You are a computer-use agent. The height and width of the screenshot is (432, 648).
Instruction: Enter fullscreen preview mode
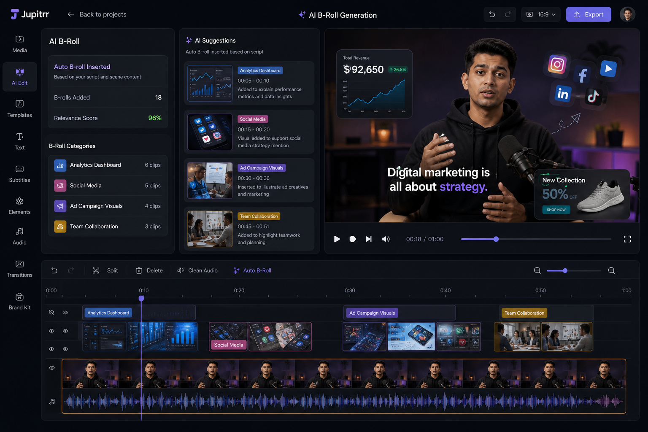(x=627, y=239)
